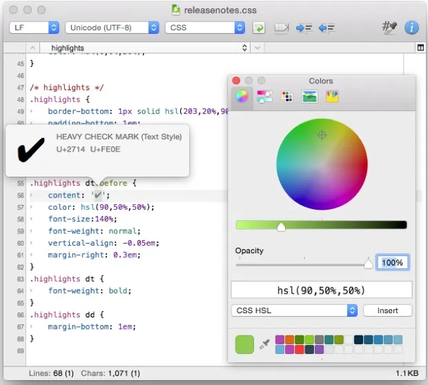Click the crosshair on the color wheel
The image size is (428, 385).
[x=322, y=135]
